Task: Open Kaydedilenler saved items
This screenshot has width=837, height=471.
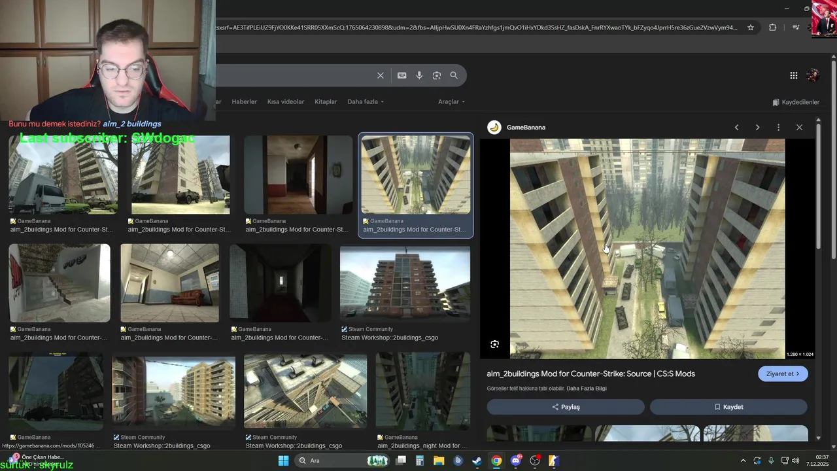Action: 796,102
